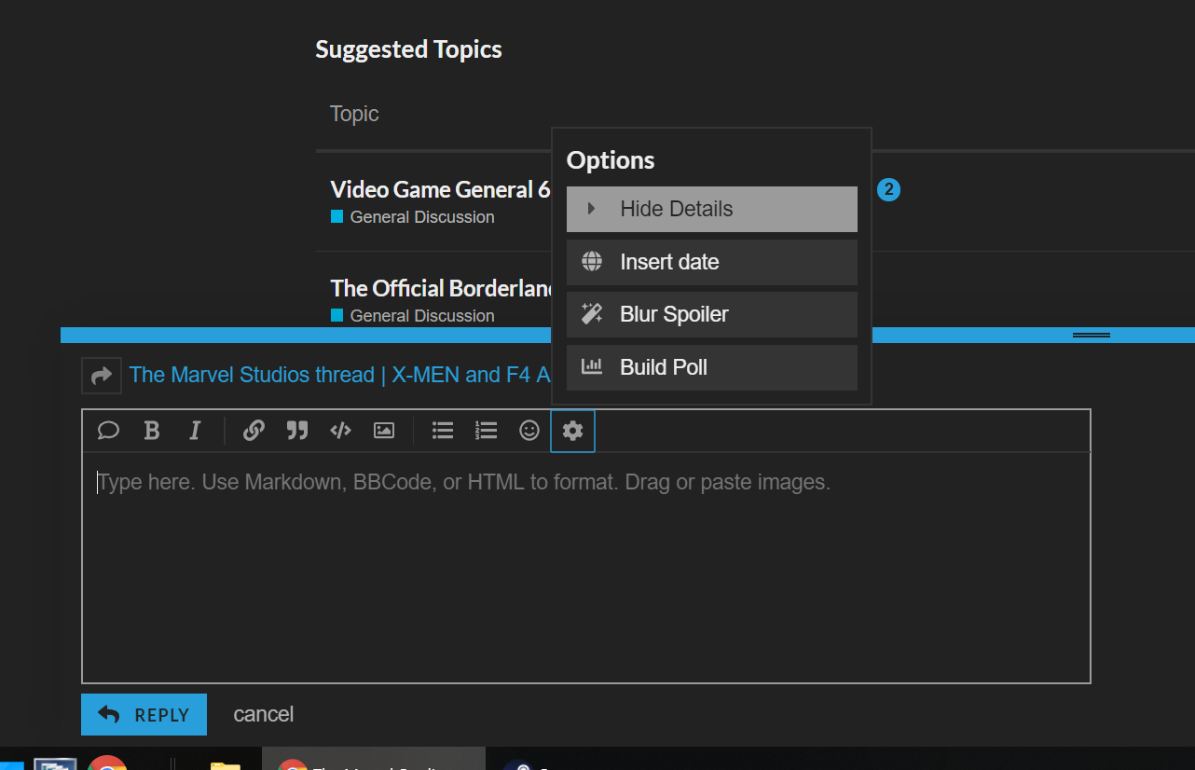Click the quote whole post speech-bubble icon
This screenshot has height=770, width=1195.
coord(108,431)
